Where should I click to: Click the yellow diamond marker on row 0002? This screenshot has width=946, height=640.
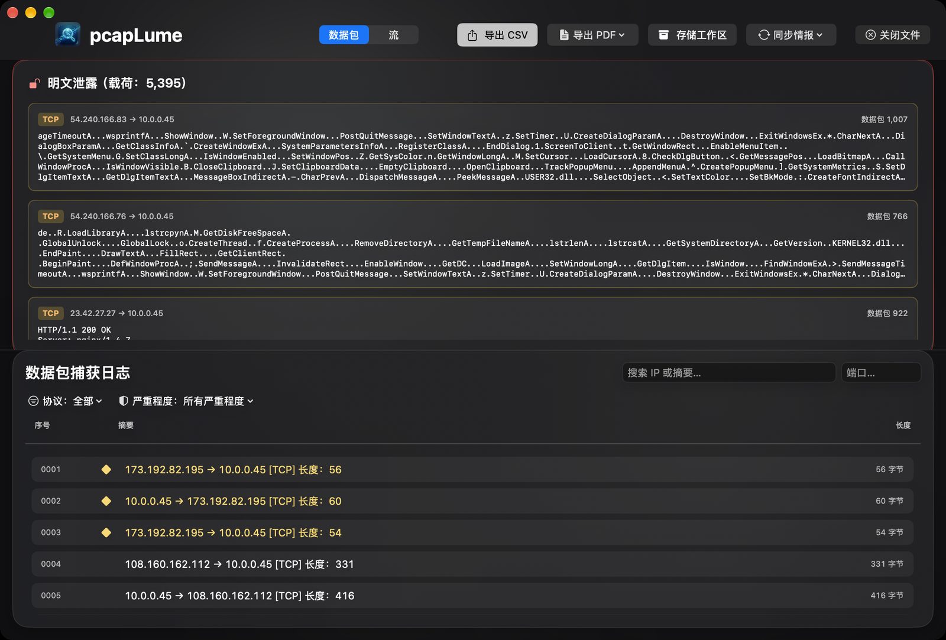click(106, 501)
